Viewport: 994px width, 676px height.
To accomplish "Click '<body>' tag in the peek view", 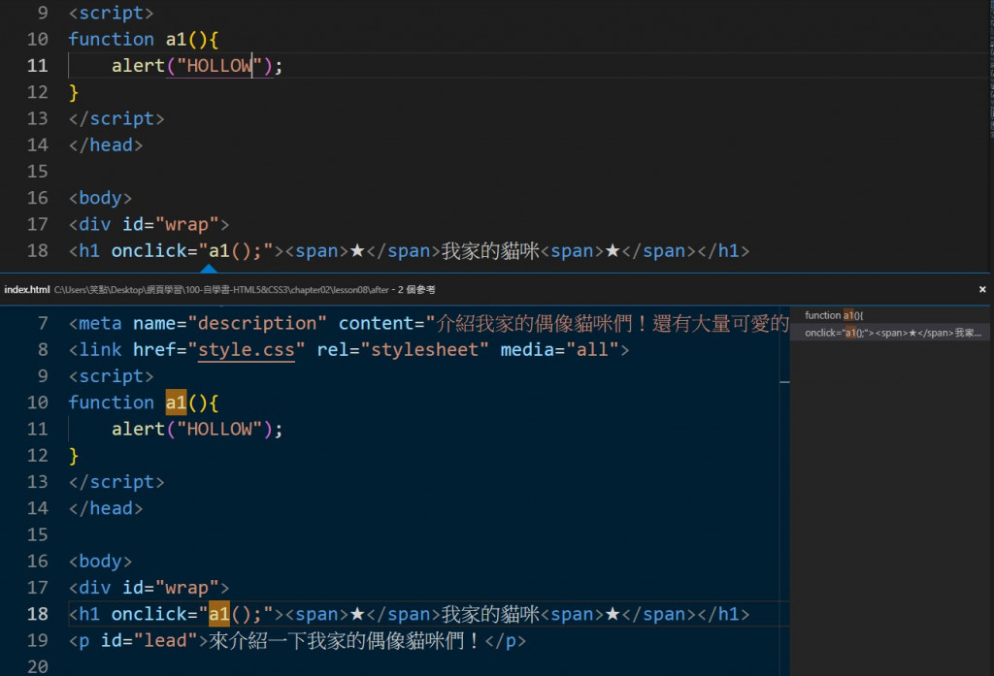I will [100, 562].
